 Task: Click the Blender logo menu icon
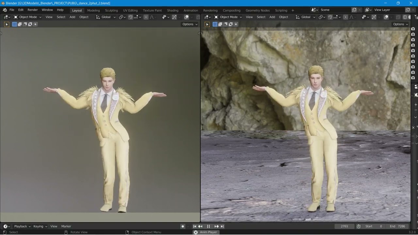click(5, 10)
